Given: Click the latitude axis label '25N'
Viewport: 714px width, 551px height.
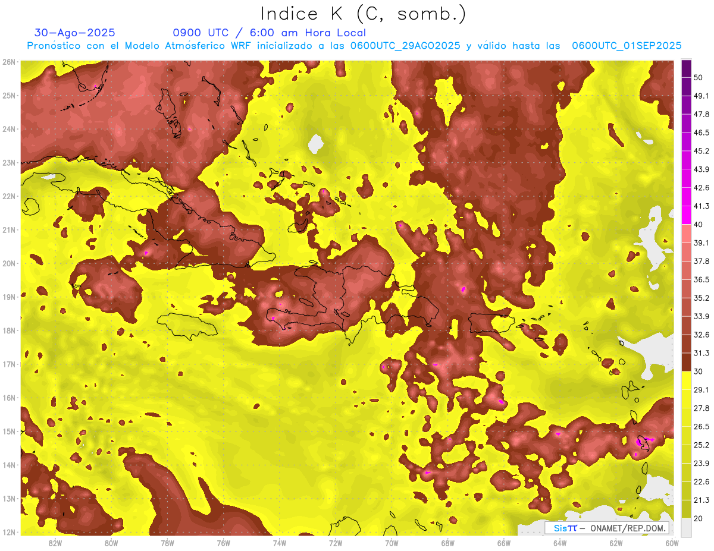Looking at the screenshot, I should [x=9, y=95].
